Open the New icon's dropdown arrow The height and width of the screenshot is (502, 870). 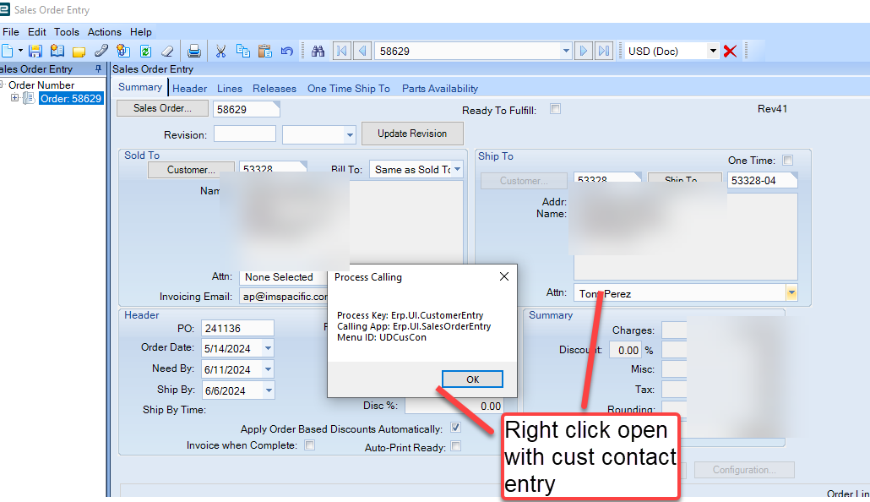click(20, 51)
